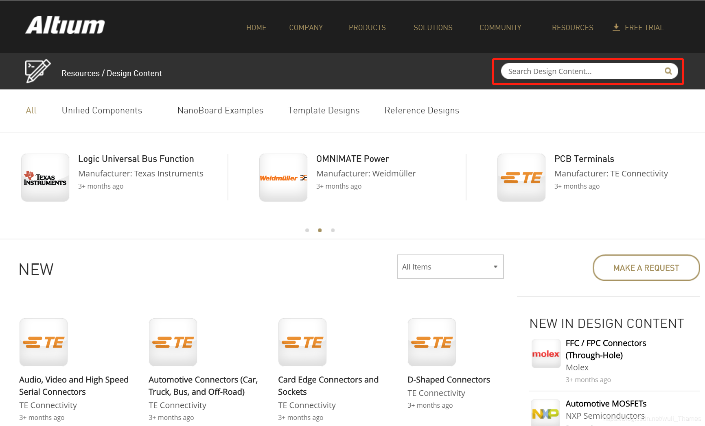
Task: Open TE logo above D-Shaped Connectors
Action: (432, 342)
